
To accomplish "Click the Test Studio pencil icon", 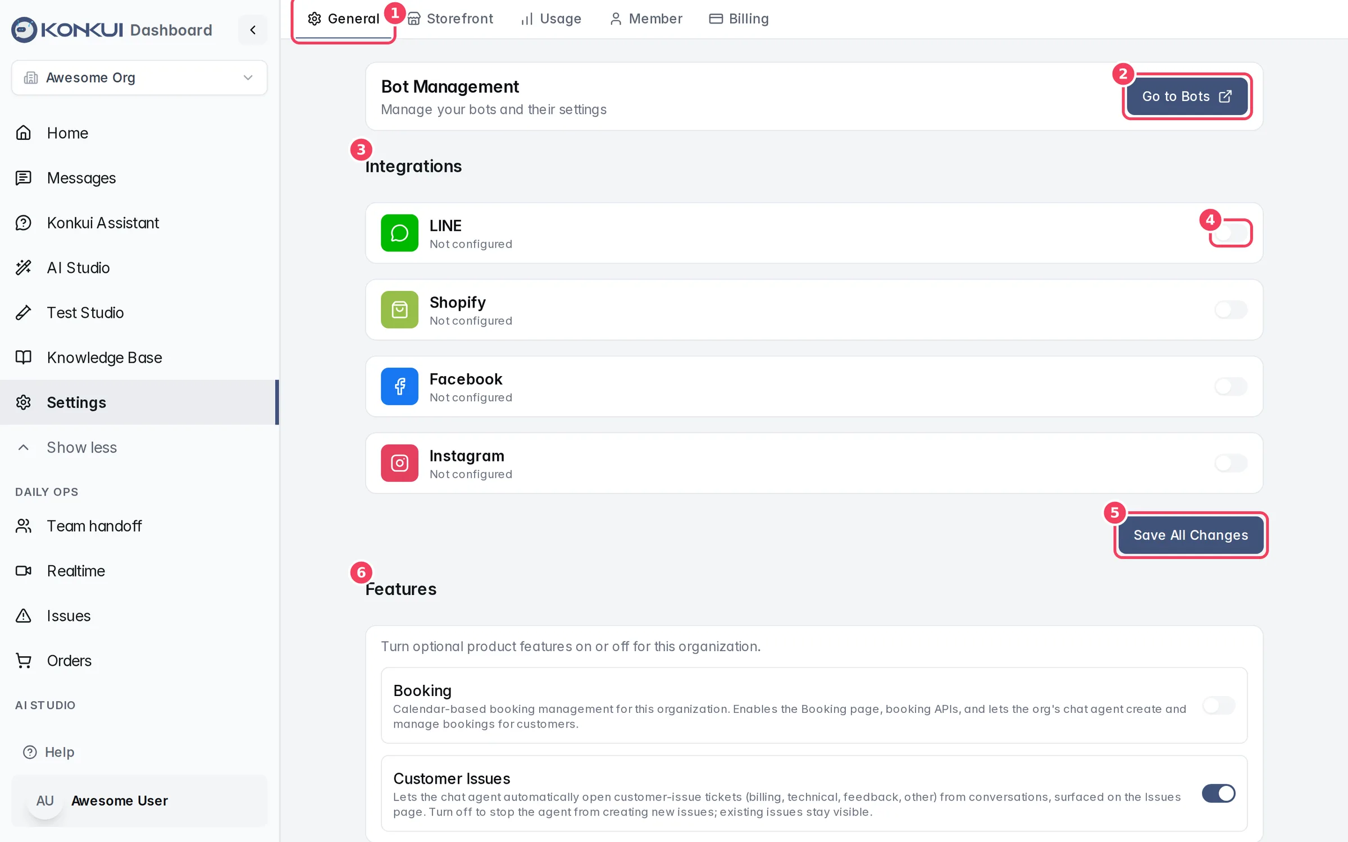I will tap(23, 313).
